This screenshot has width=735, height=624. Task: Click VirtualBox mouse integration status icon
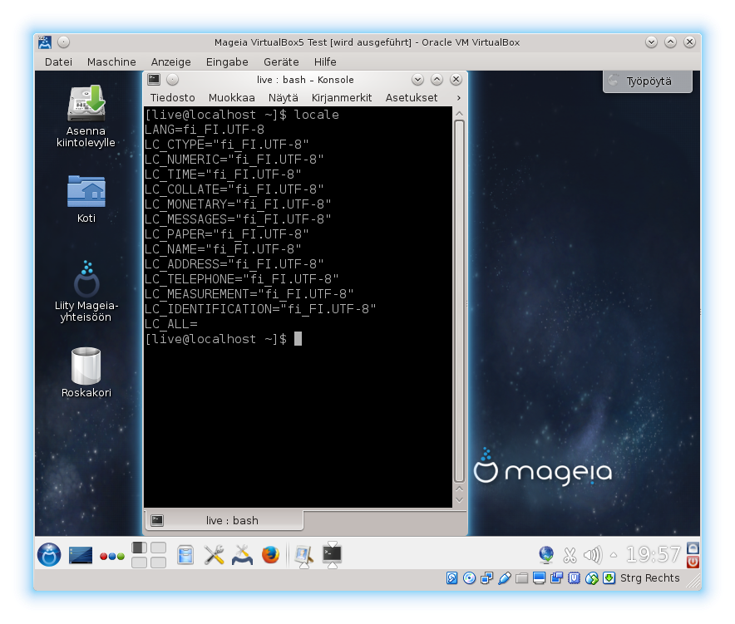[x=591, y=578]
